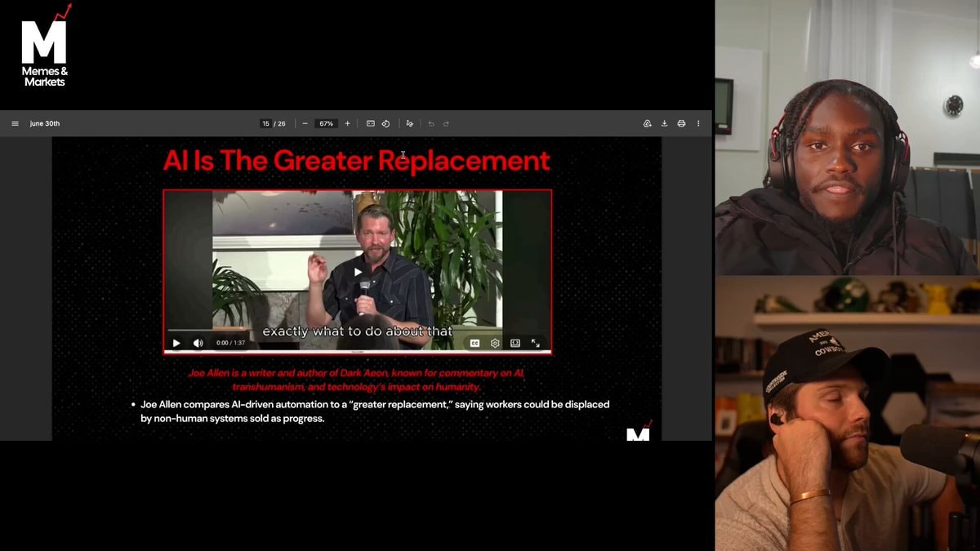The height and width of the screenshot is (551, 980).
Task: Click the zoom out minus button
Action: 305,124
